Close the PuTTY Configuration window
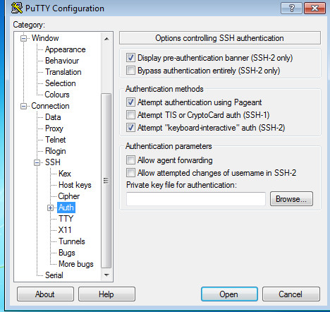 point(314,8)
